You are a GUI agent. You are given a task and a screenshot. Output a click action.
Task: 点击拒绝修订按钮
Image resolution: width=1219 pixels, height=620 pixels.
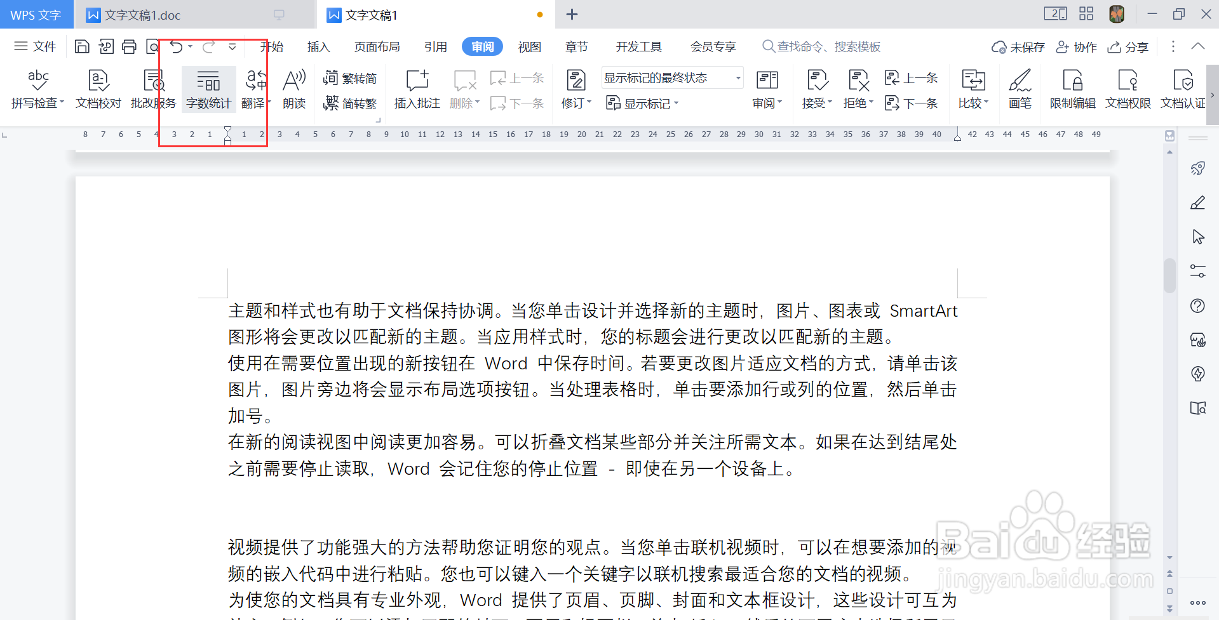click(856, 89)
